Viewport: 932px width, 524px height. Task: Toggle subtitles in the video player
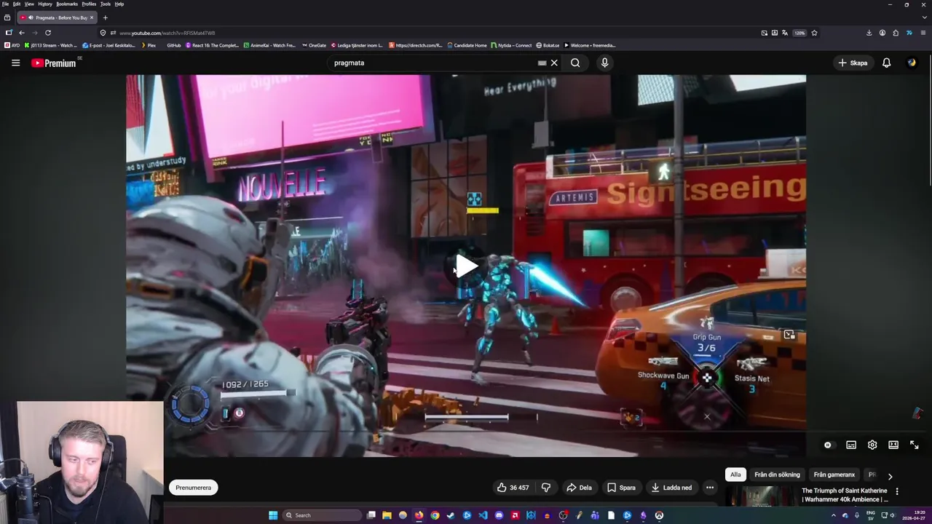click(850, 445)
